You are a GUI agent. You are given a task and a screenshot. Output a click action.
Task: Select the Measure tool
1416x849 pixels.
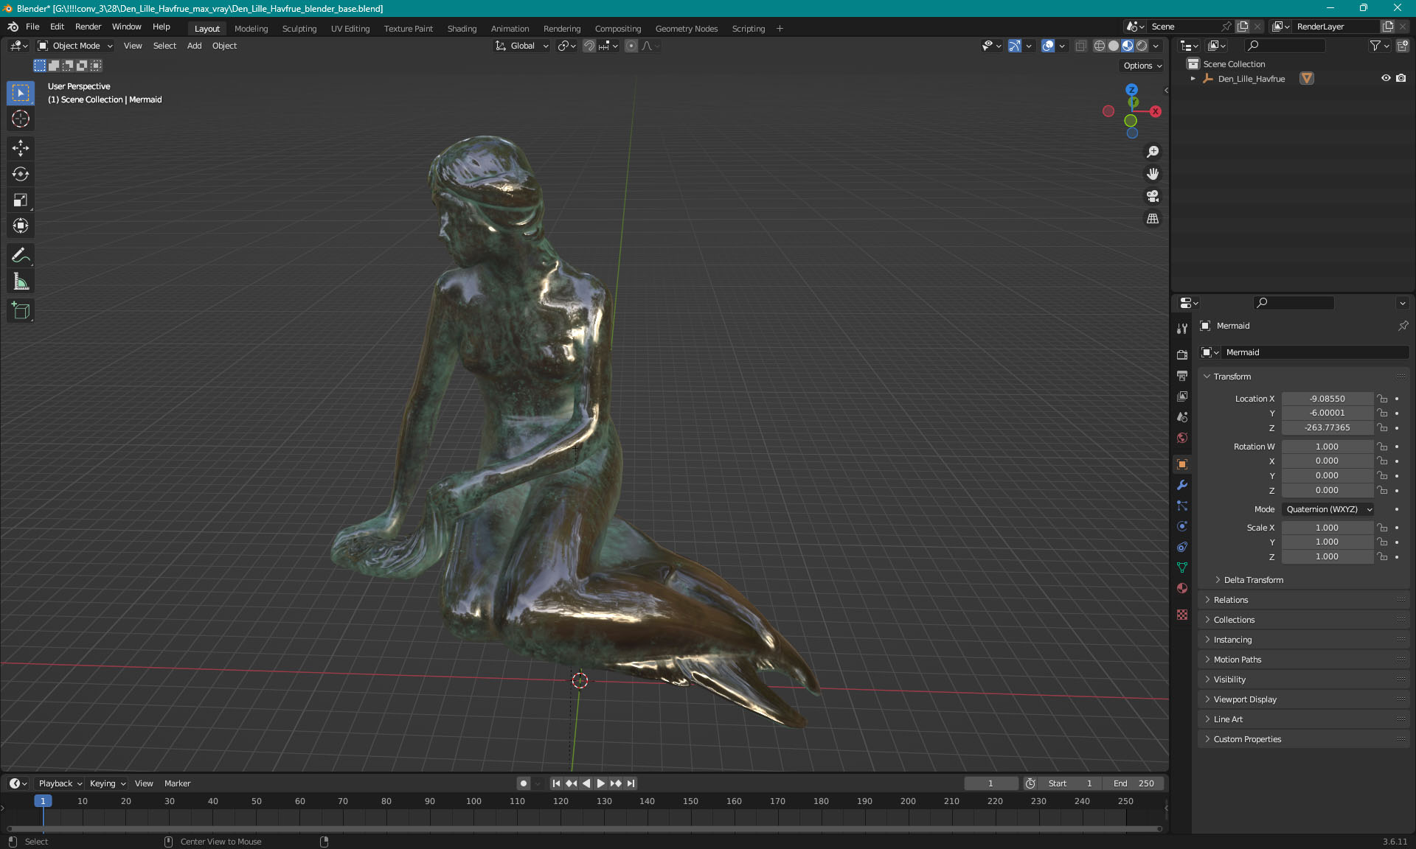coord(21,282)
